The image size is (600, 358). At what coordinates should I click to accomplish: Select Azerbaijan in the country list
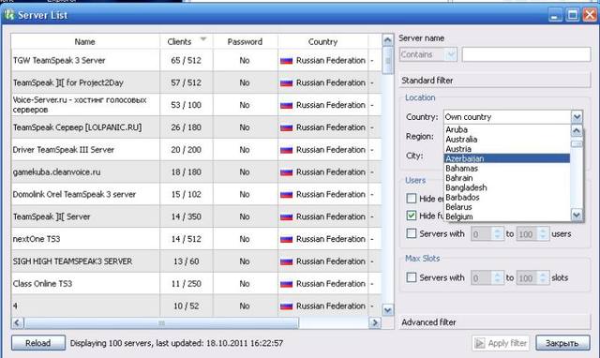[506, 158]
